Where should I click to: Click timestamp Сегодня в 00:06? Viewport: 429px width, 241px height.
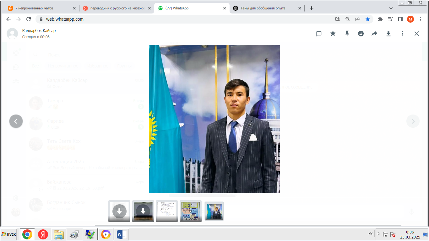(36, 37)
